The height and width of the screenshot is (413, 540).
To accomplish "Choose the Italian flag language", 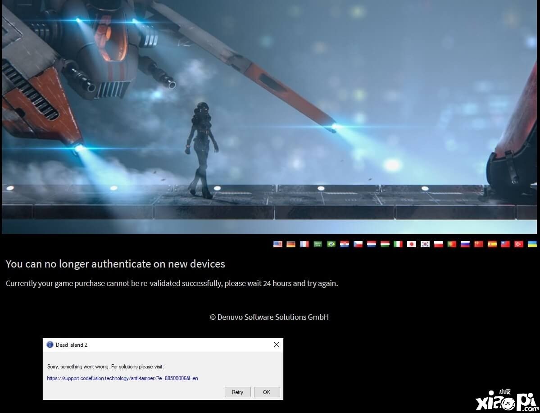I will point(398,244).
